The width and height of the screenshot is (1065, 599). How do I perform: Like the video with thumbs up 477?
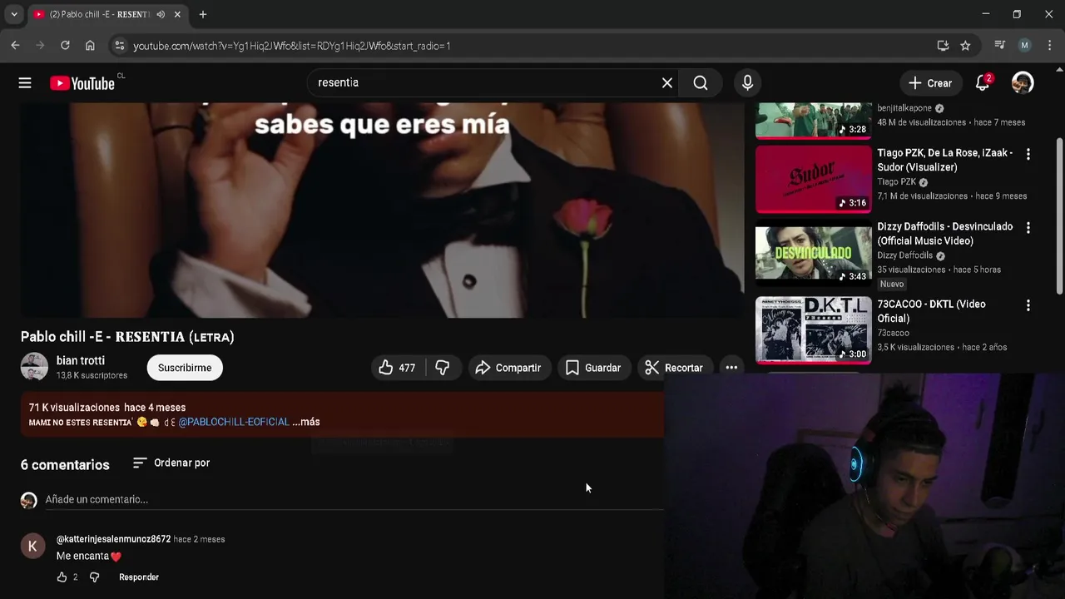point(397,368)
